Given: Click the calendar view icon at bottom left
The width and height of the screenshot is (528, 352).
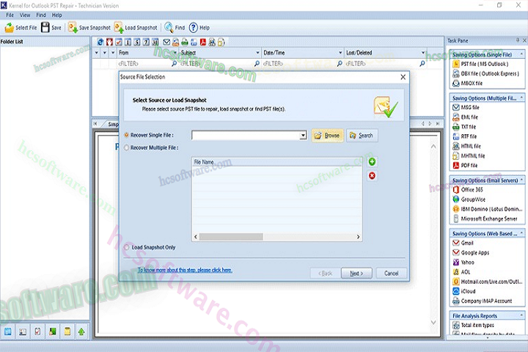Looking at the screenshot, I should pos(7,331).
